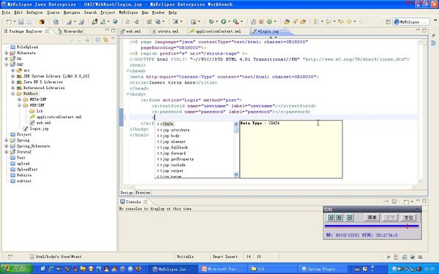Viewport: 439px width, 274px height.
Task: Open the Refactor menu
Action: click(34, 12)
